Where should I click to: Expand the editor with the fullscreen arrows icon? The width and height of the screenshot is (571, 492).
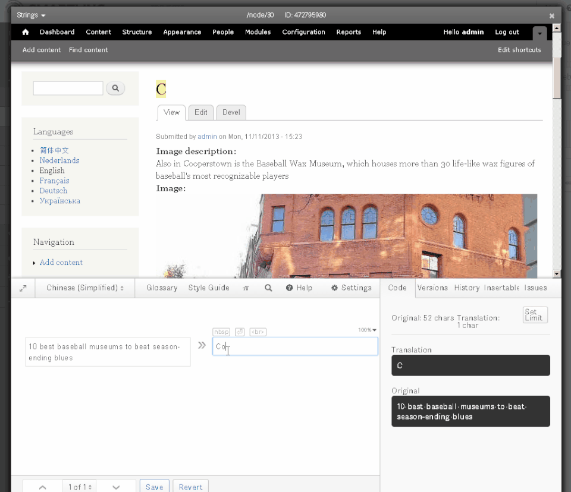[23, 288]
